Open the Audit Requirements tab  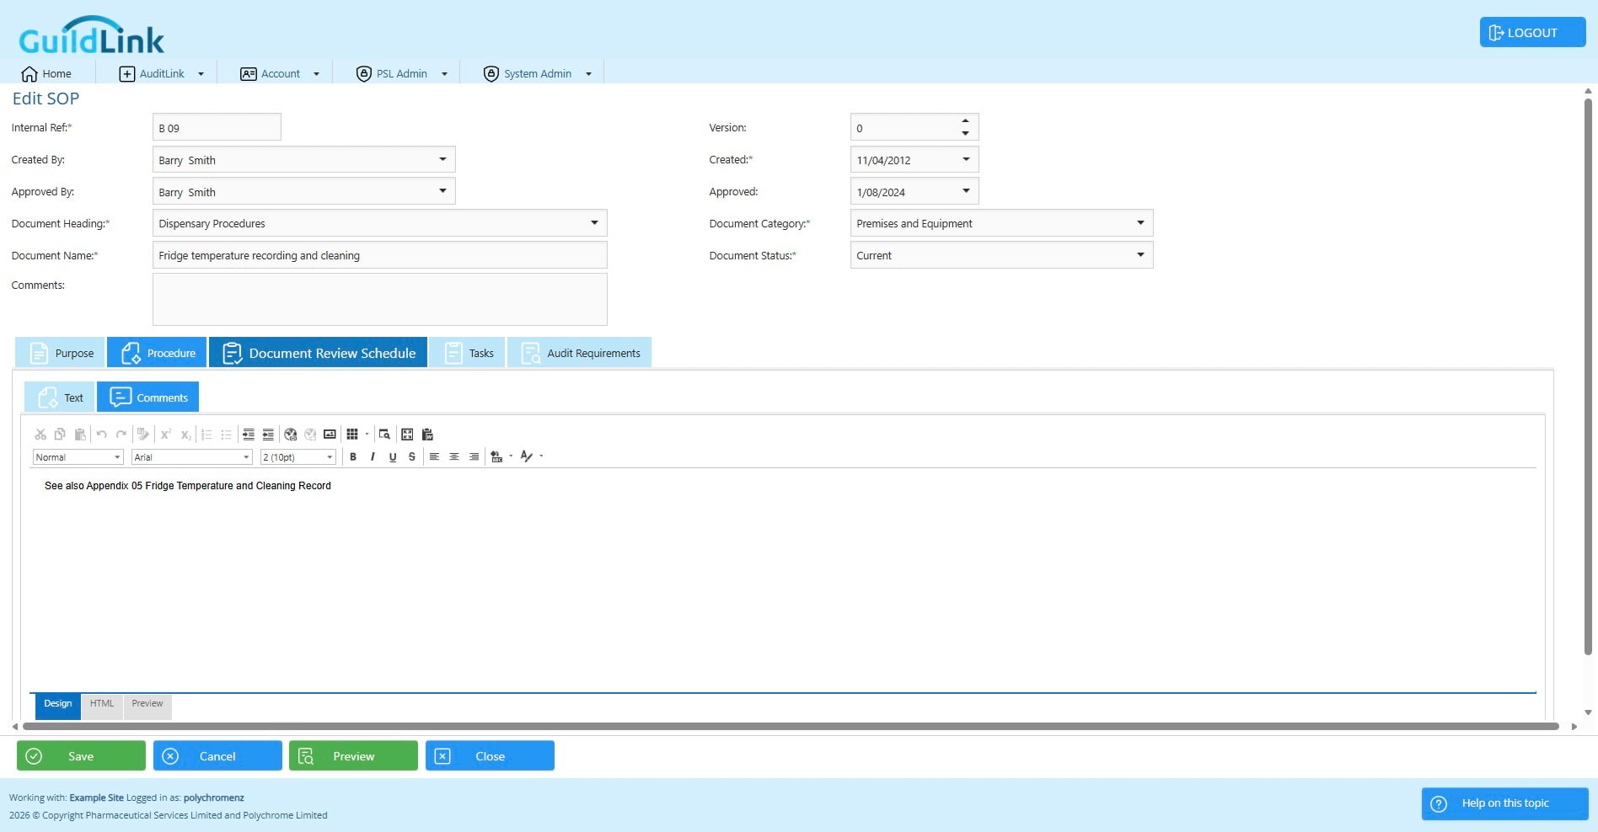coord(580,353)
